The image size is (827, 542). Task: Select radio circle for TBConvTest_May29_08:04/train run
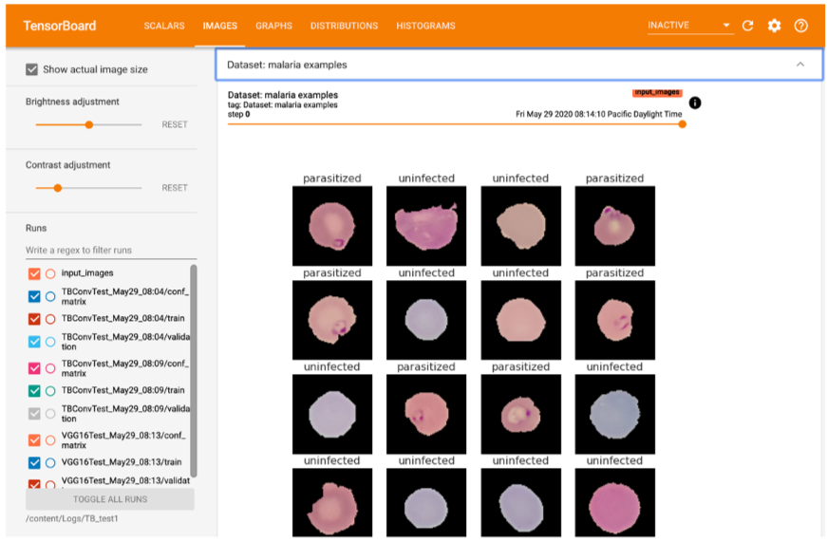pos(50,319)
